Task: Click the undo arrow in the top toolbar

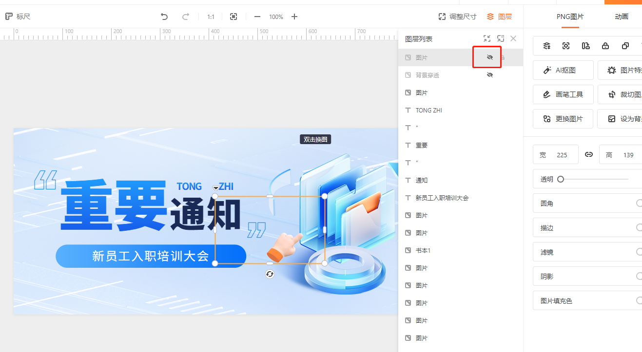Action: 164,17
